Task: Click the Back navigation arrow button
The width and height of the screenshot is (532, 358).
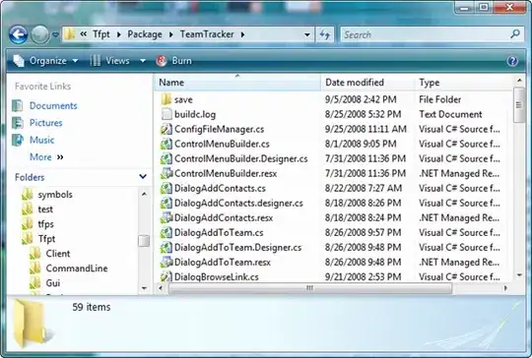Action: 18,34
